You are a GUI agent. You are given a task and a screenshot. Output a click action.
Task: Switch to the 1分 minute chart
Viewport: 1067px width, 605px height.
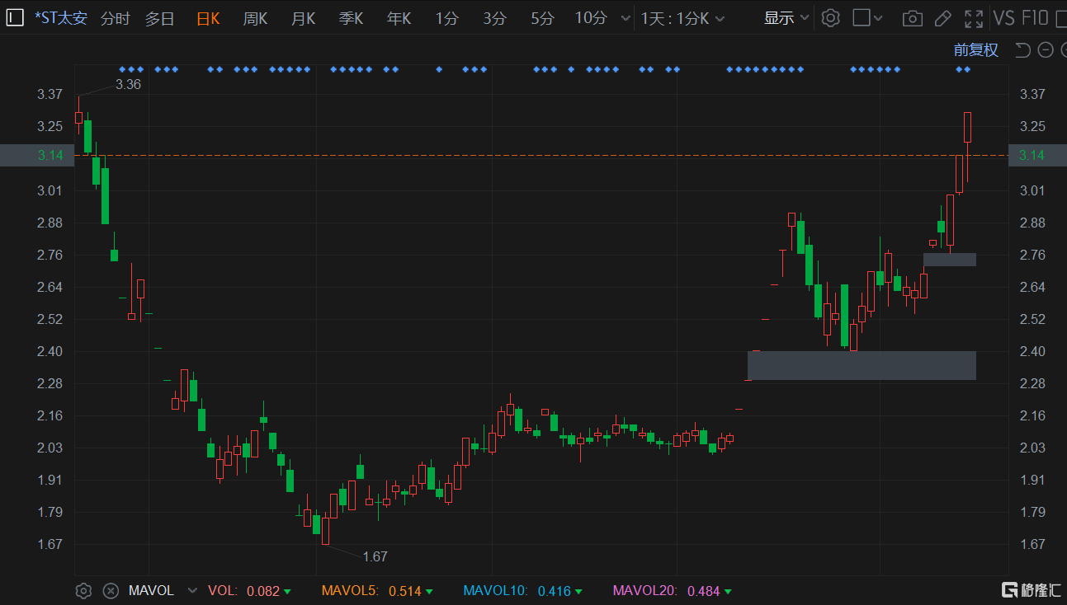pos(446,18)
